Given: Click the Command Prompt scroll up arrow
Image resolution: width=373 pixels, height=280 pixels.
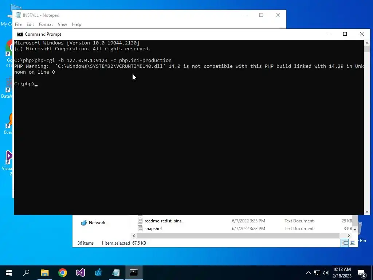Looking at the screenshot, I should pyautogui.click(x=367, y=43).
